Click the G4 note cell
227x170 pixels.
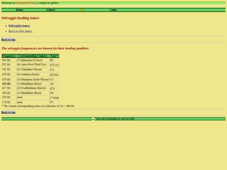(54, 93)
